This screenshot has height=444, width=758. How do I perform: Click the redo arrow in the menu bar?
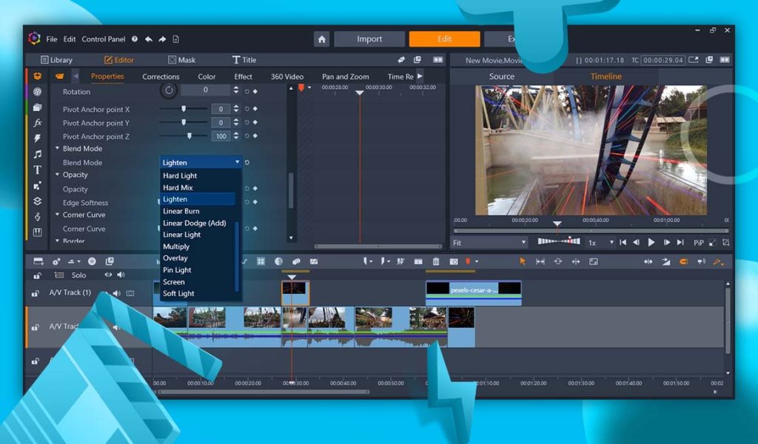[x=162, y=39]
